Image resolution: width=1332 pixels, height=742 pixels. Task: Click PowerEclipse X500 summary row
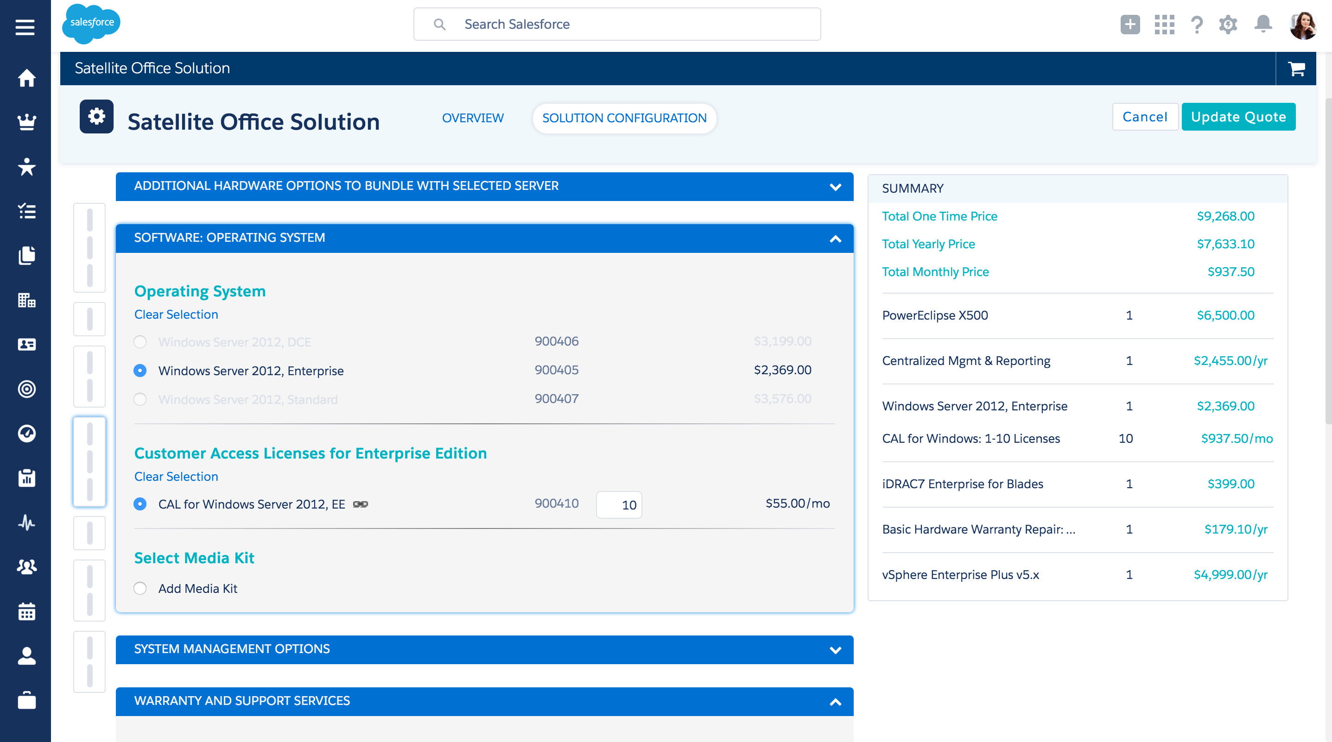click(x=1078, y=316)
